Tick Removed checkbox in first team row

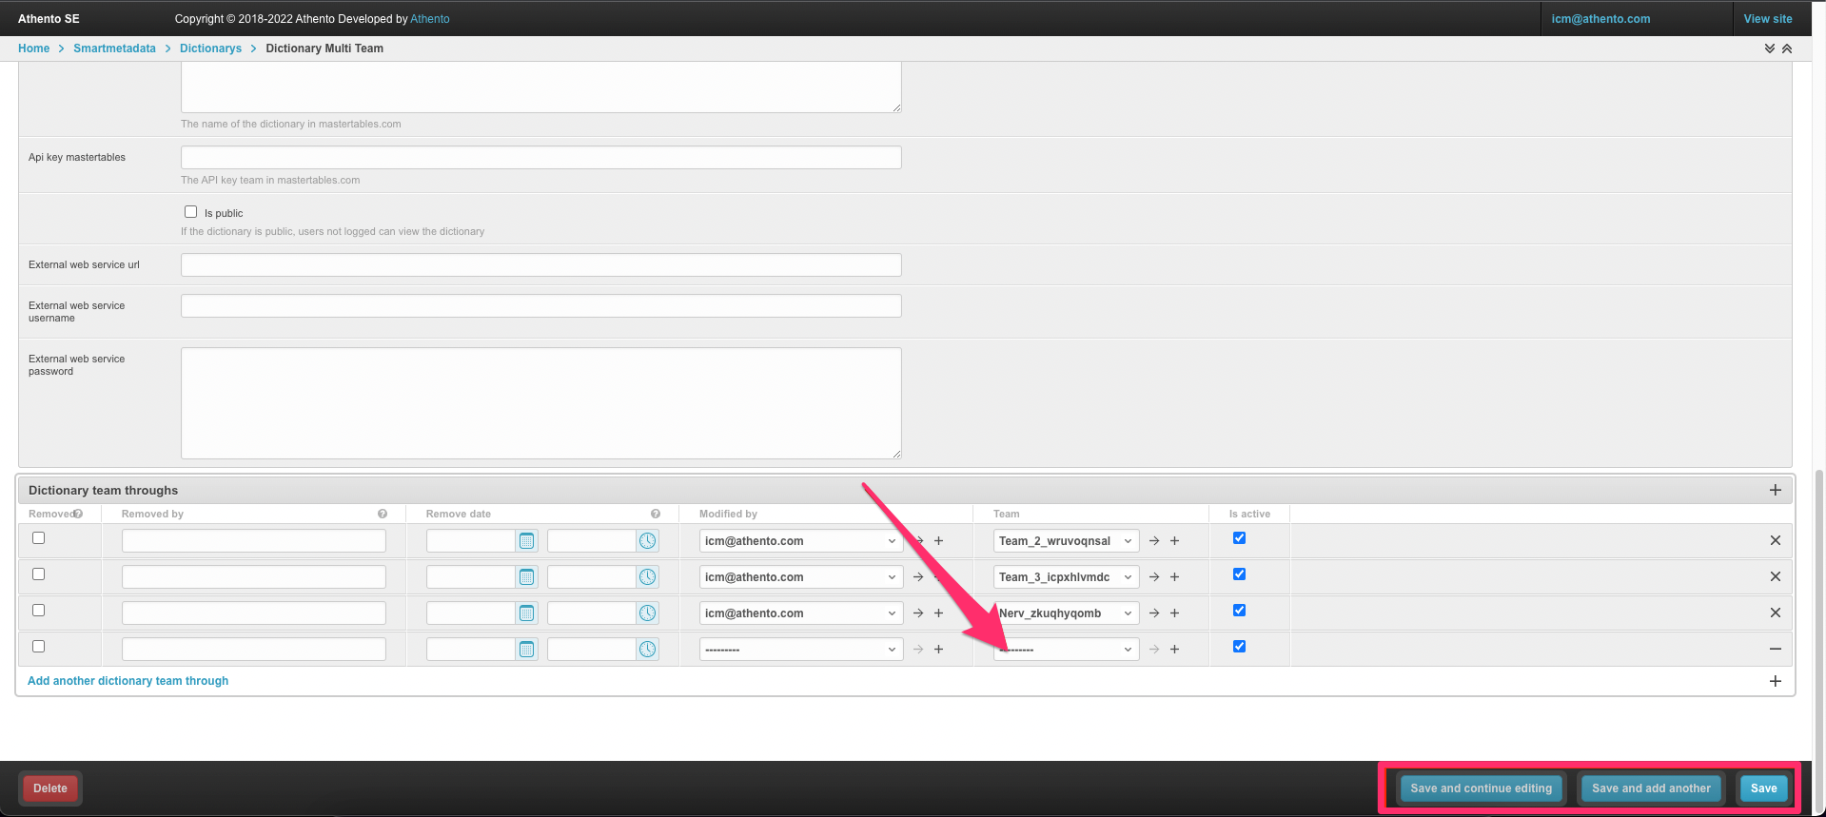click(x=39, y=538)
